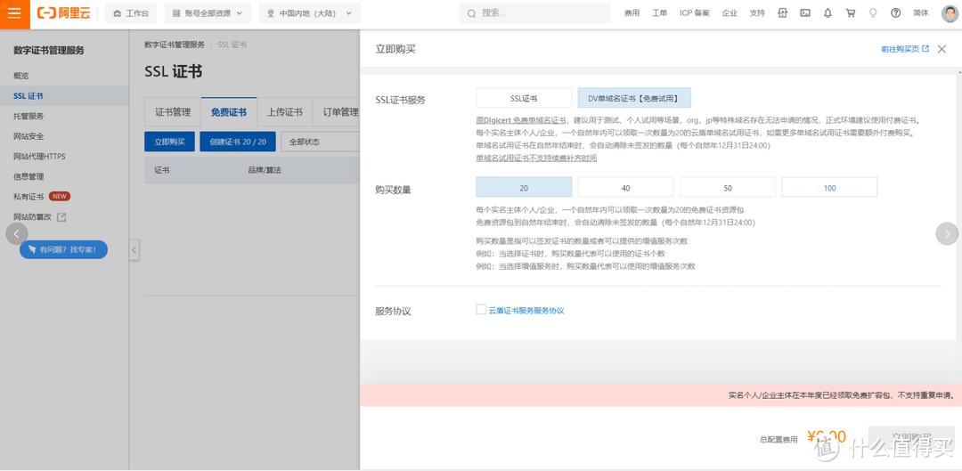Open the hamburger menu in top-left
The width and height of the screenshot is (962, 471).
14,13
